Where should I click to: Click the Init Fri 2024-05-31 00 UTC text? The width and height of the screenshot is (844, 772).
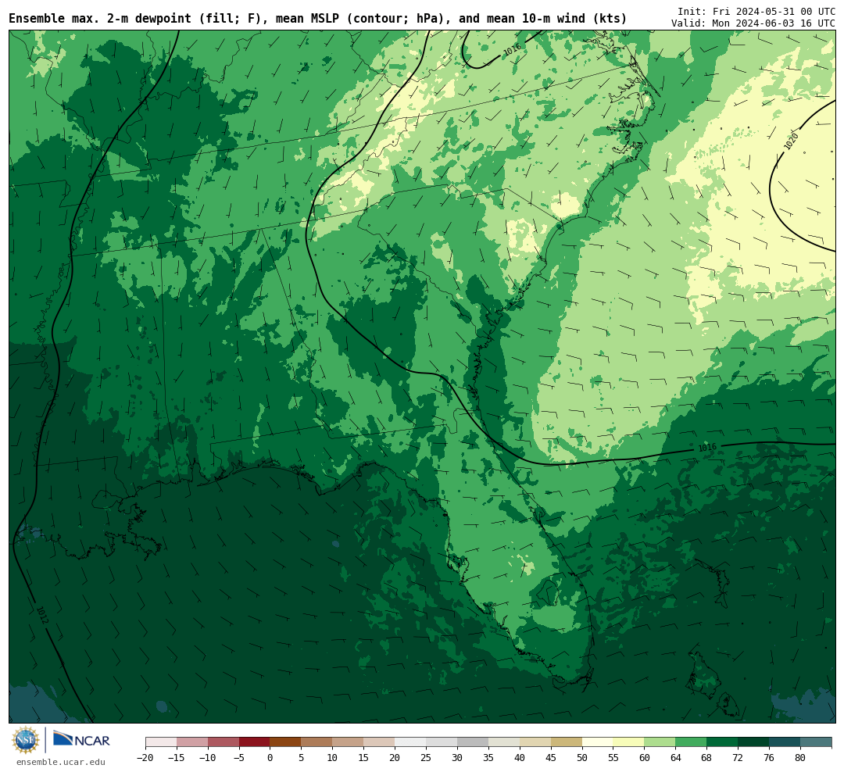point(756,11)
